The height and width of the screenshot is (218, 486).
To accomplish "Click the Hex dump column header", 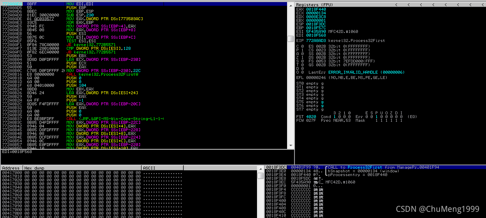I will pos(82,168).
